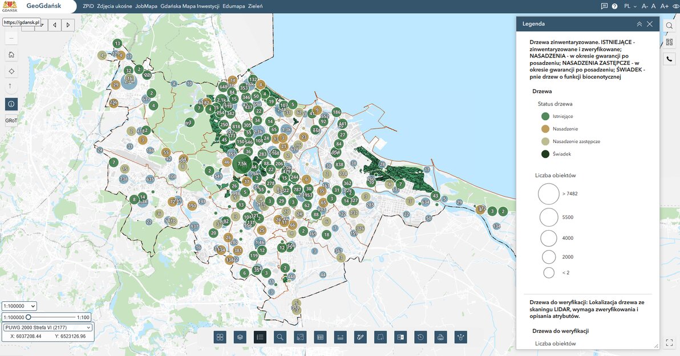Viewport: 680px width, 356px height.
Task: Toggle the info tool in left sidebar
Action: coord(10,104)
